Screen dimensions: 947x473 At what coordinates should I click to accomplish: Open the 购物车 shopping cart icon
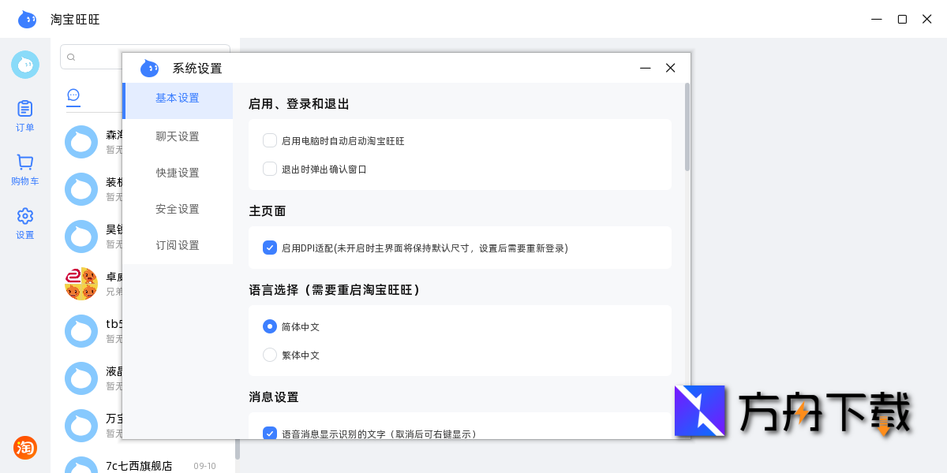pos(24,162)
